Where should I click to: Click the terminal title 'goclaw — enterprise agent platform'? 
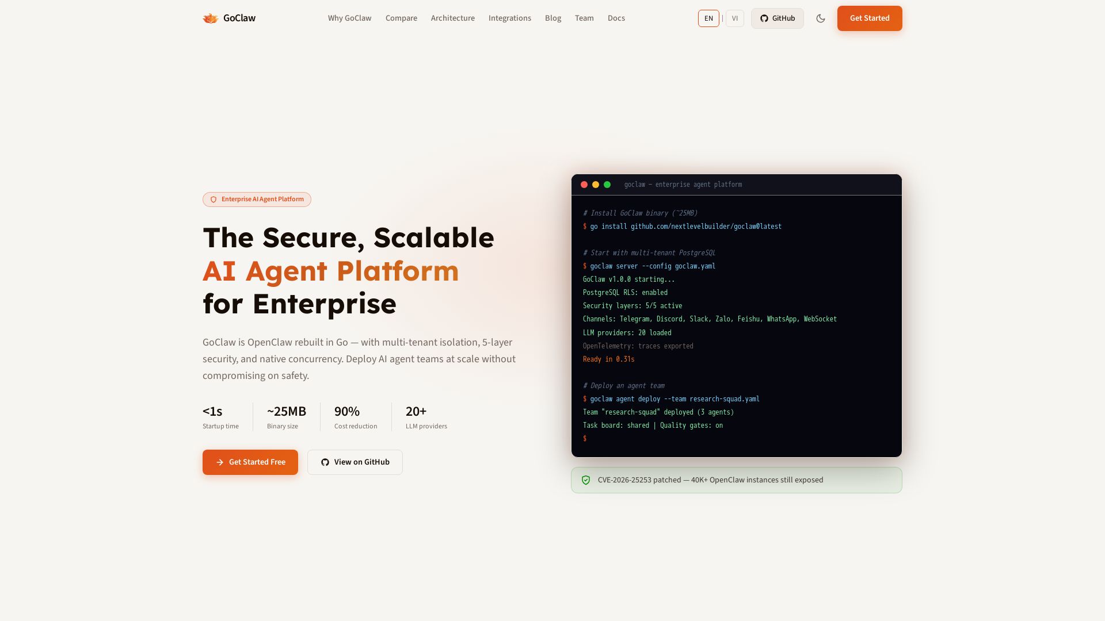683,185
